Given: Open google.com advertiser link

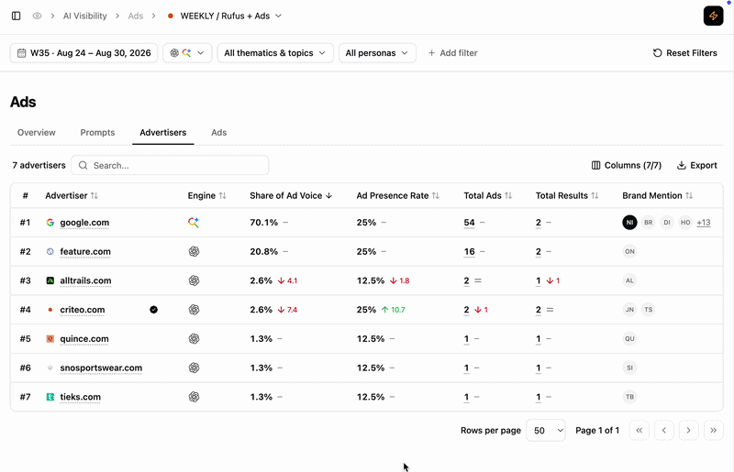Looking at the screenshot, I should tap(84, 223).
